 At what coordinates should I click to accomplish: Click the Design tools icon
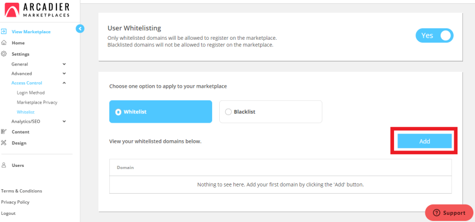tap(4, 143)
